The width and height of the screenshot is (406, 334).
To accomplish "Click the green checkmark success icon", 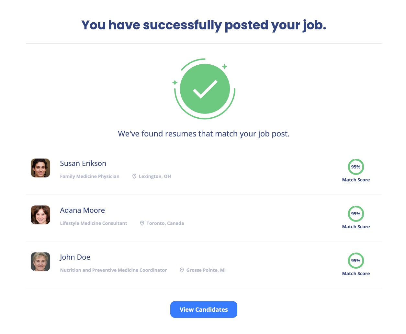I will [204, 89].
